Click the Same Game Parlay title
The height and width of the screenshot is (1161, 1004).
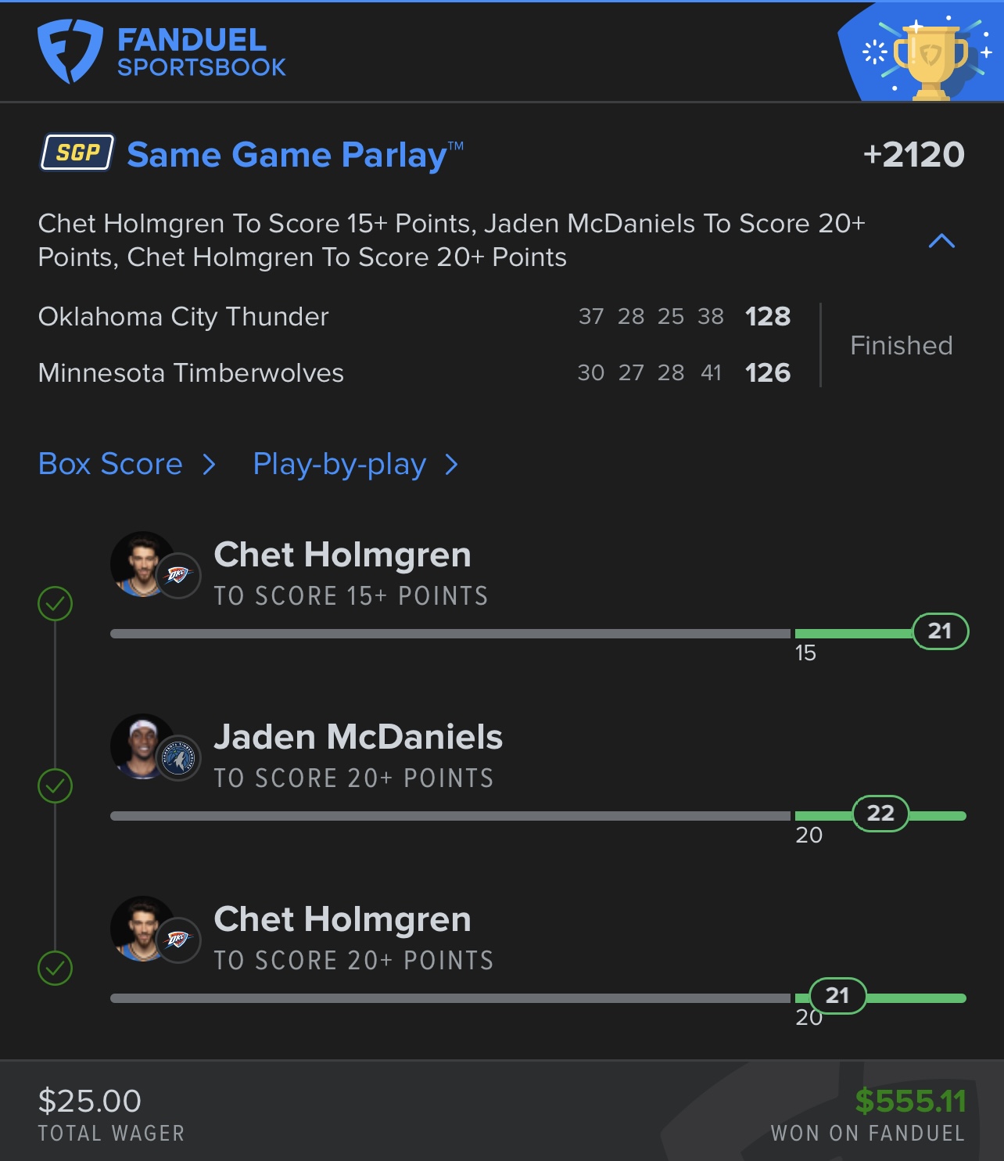click(295, 154)
